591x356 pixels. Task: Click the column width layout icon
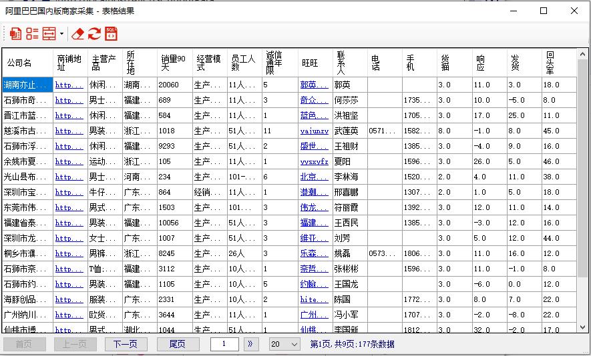pos(49,33)
